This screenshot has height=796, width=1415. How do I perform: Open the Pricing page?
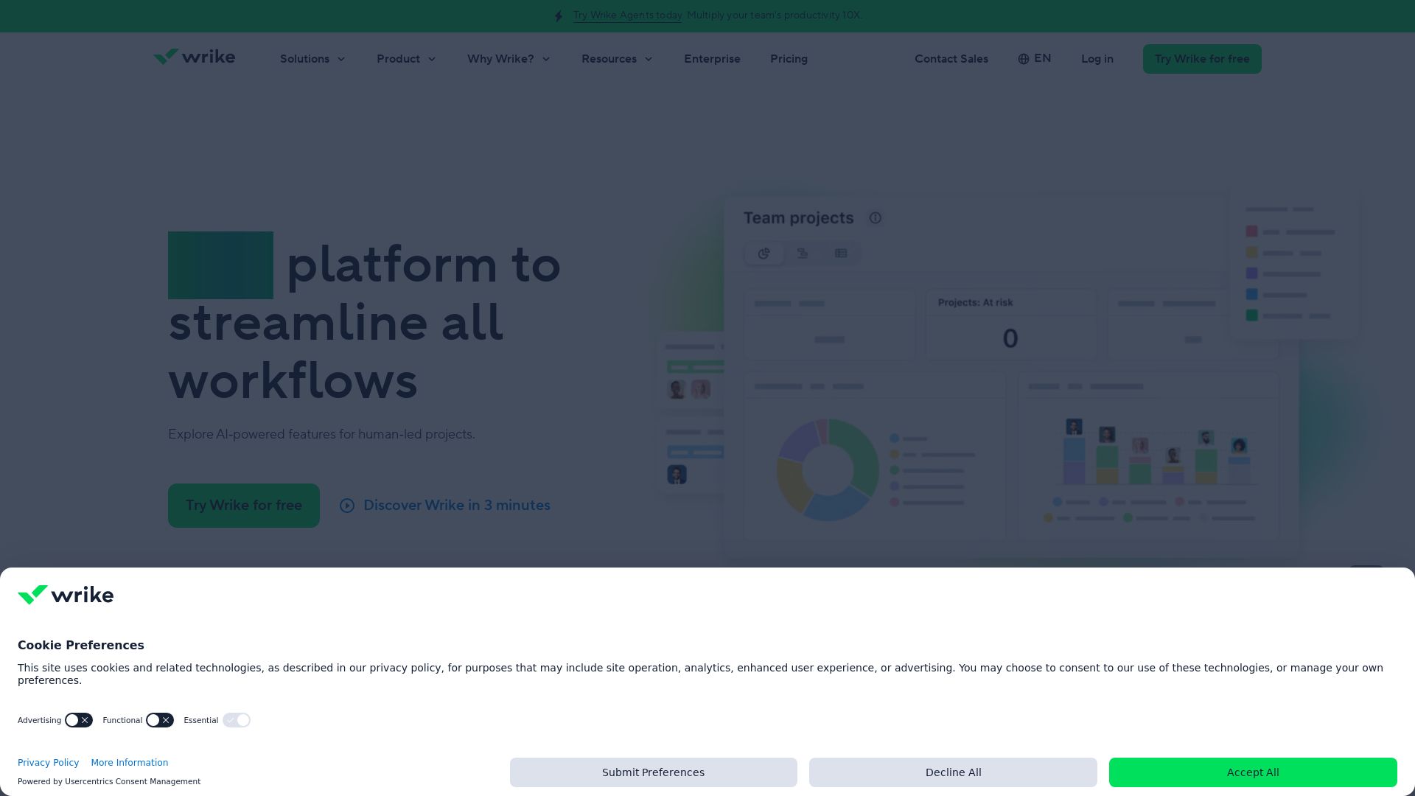[x=789, y=59]
